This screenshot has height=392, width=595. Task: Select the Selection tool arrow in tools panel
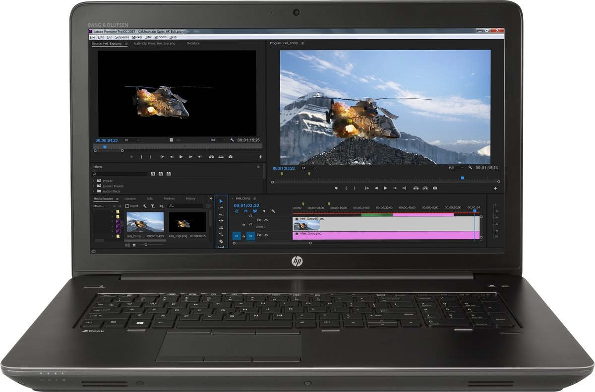click(x=221, y=201)
